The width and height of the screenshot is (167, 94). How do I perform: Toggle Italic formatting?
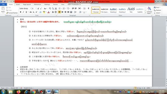pos(23,12)
